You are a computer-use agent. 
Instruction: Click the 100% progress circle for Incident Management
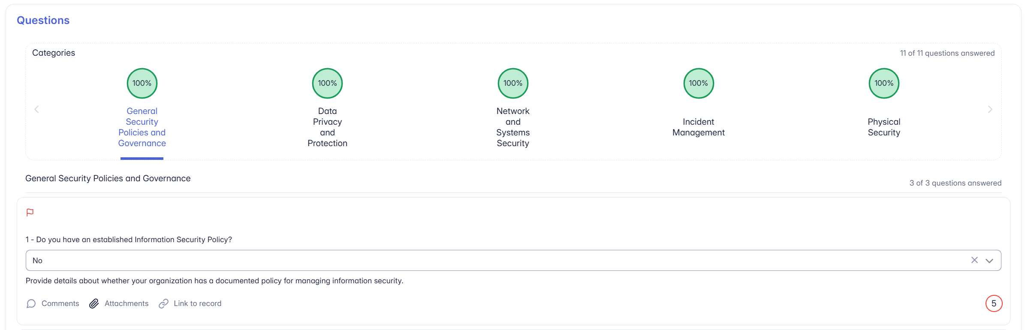coord(698,83)
